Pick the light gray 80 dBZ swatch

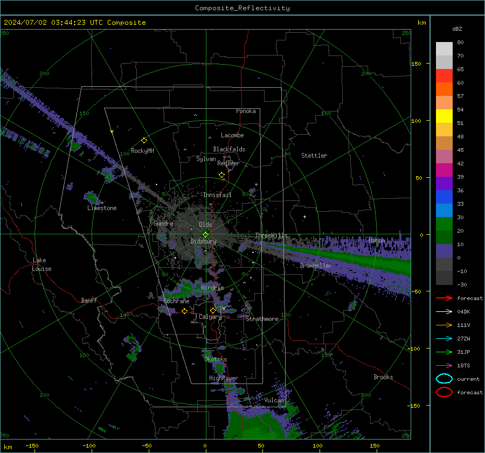pos(444,49)
